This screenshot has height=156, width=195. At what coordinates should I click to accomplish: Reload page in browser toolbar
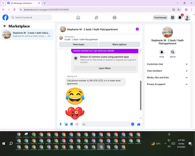point(14,10)
